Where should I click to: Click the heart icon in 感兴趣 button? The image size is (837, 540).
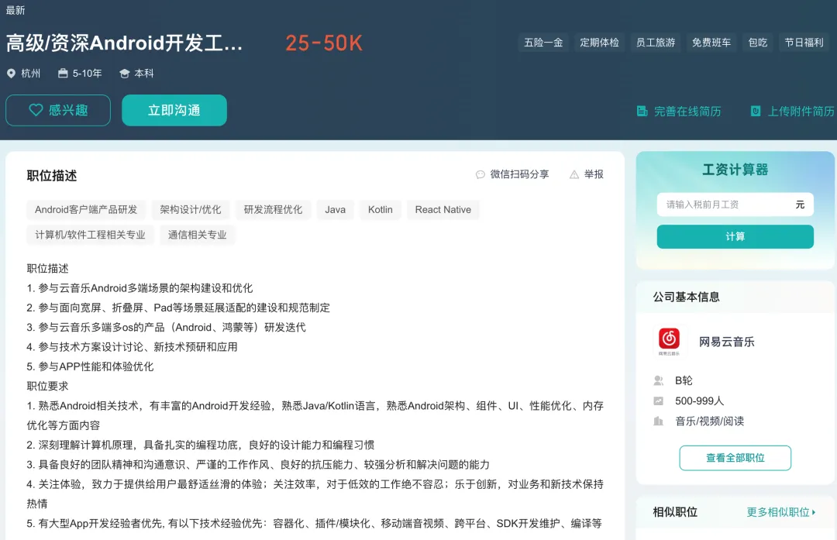pos(36,110)
